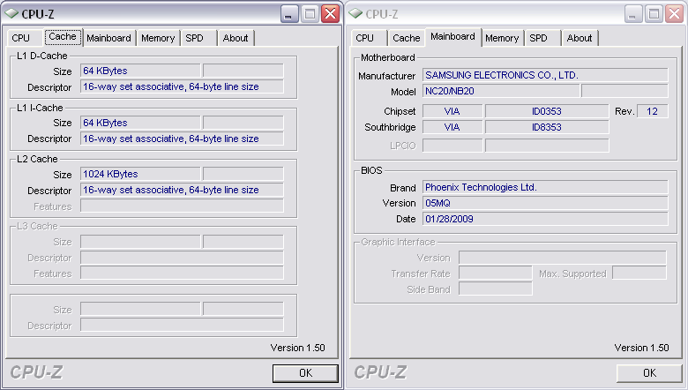Click empty Transfer Rate field
The image size is (688, 390).
(x=496, y=274)
